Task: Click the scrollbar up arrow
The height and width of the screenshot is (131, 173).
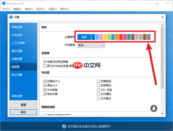Action: click(x=162, y=25)
